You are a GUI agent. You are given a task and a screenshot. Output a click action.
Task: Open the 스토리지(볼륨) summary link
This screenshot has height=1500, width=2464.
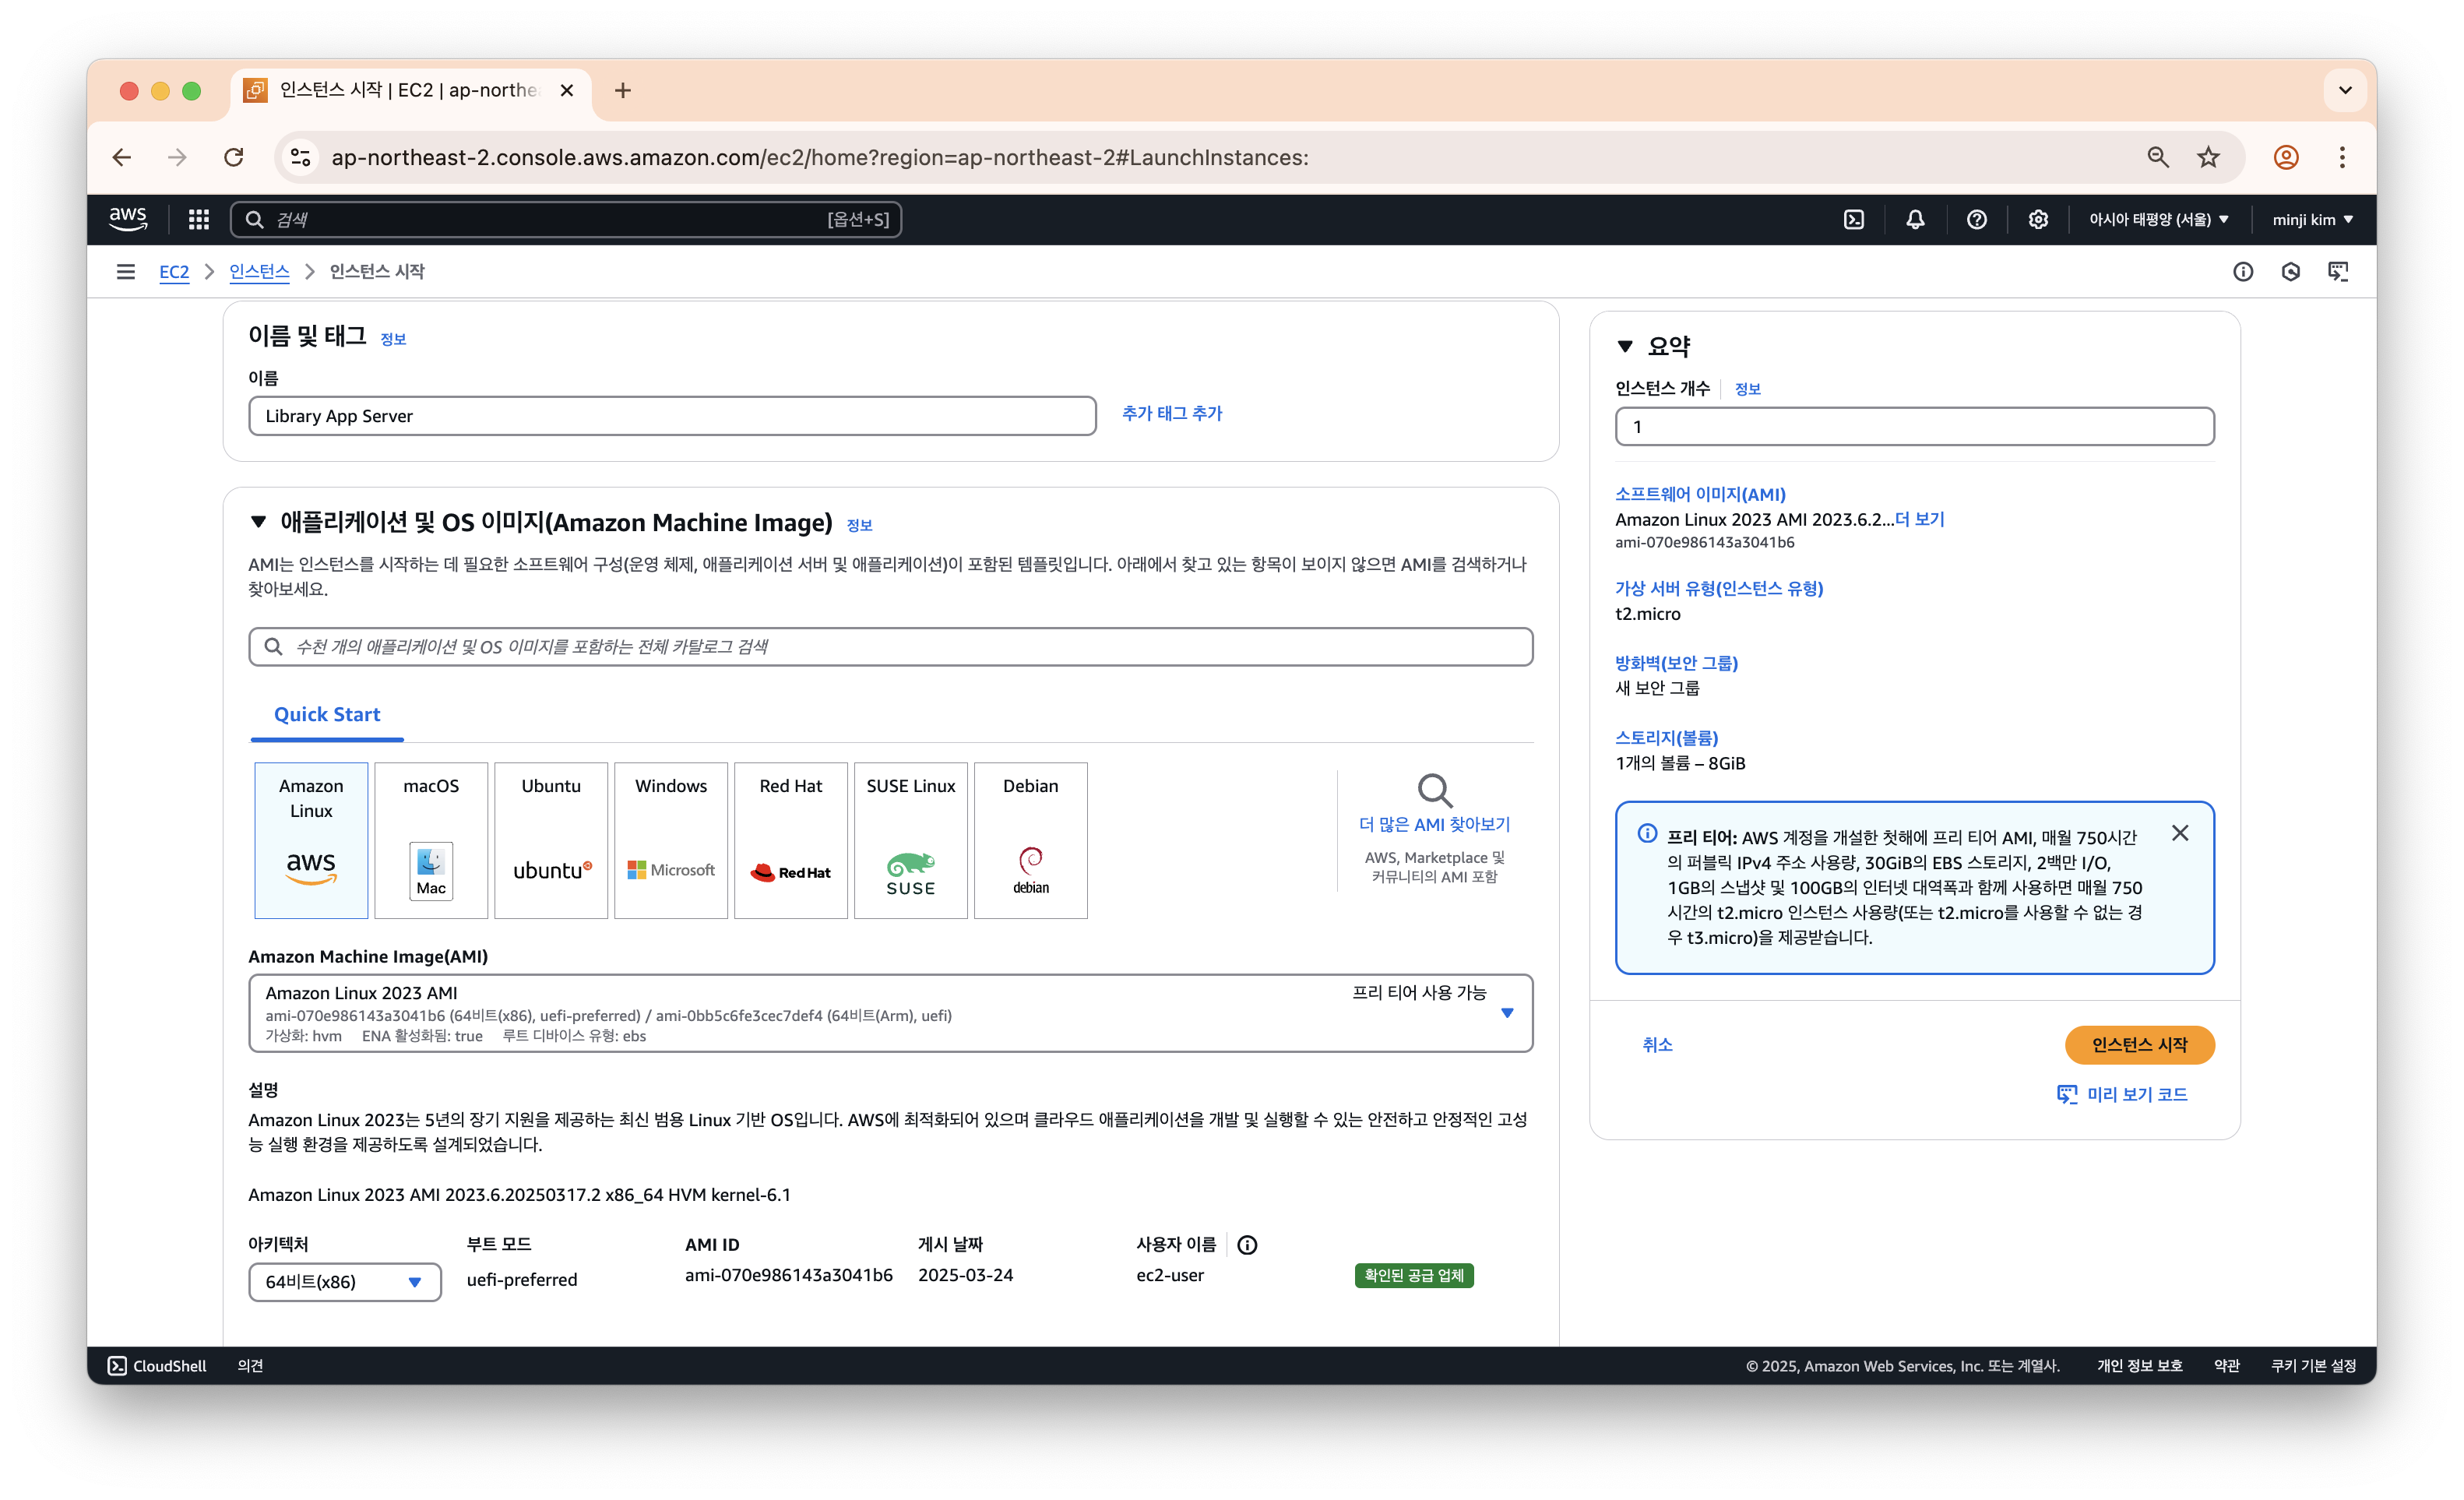coord(1666,737)
